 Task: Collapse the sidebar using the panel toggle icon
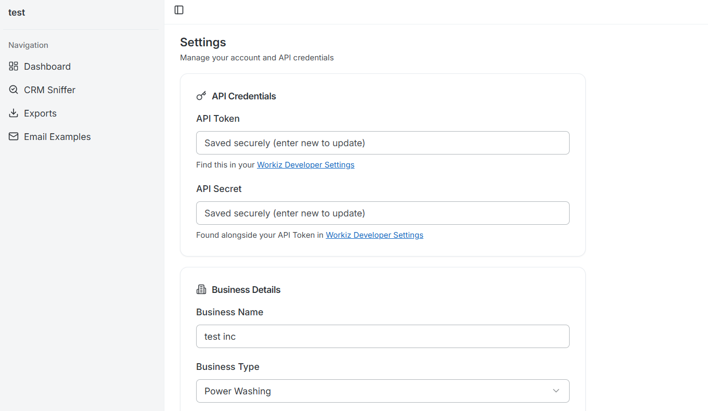[x=178, y=9]
